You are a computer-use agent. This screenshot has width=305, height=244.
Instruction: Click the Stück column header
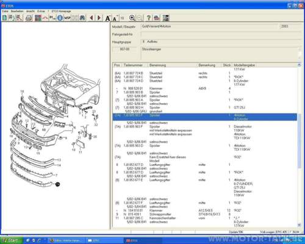coord(227,65)
